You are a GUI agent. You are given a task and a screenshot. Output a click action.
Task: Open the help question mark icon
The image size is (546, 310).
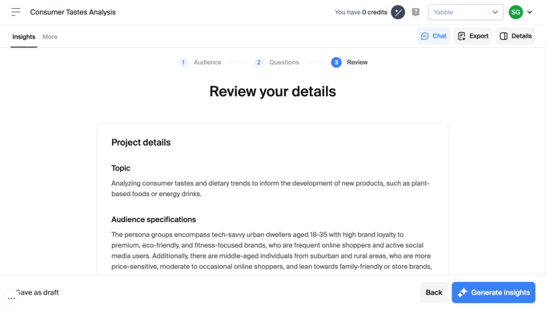pyautogui.click(x=416, y=12)
